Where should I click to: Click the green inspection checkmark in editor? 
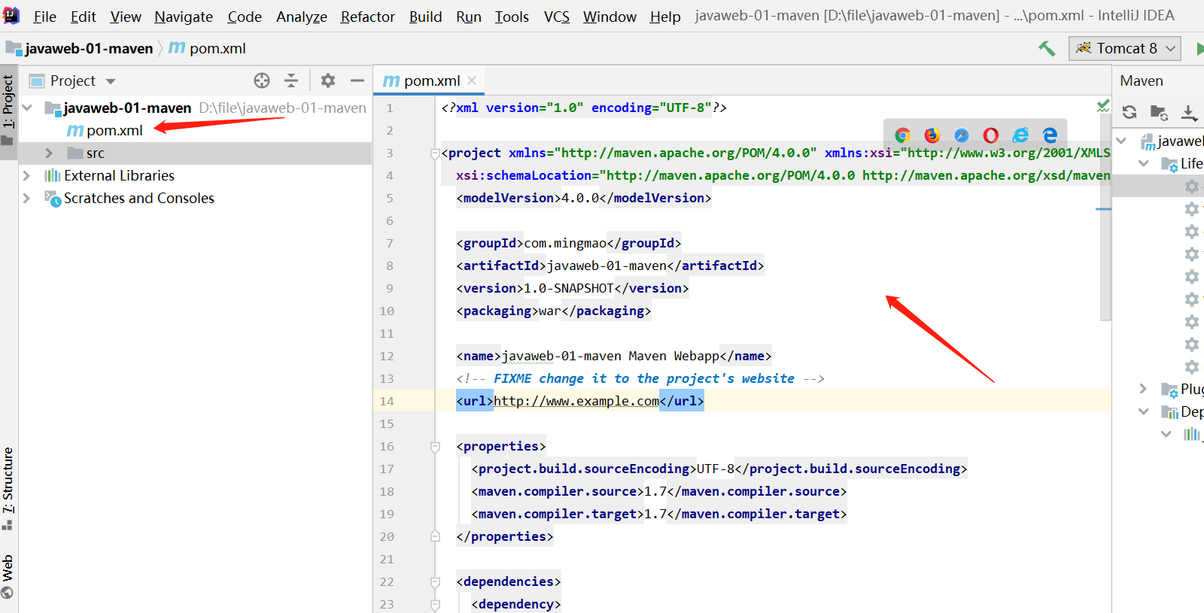click(1103, 106)
